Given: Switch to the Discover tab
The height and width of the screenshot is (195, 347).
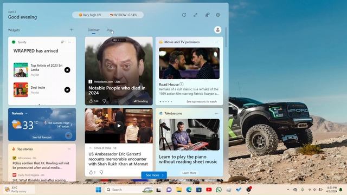Looking at the screenshot, I should [94, 30].
